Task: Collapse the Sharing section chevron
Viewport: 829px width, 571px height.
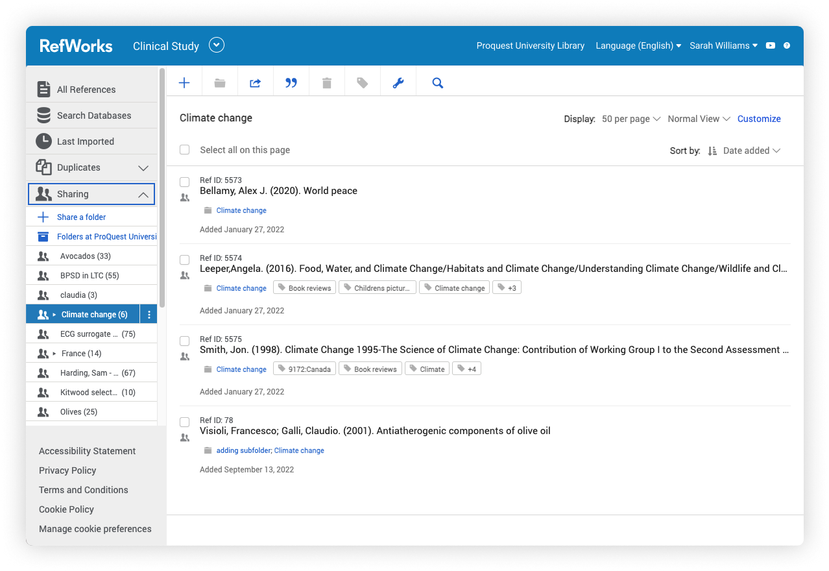Action: (143, 195)
